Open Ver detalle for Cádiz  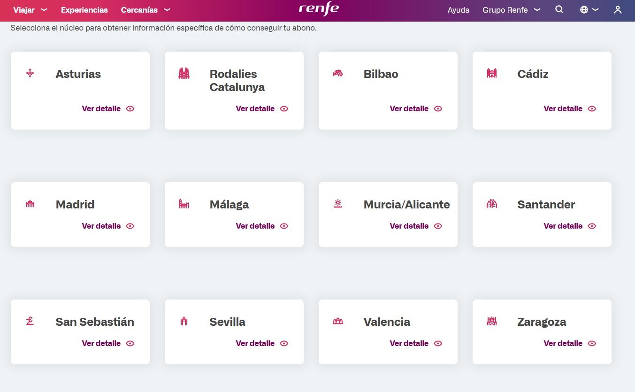pyautogui.click(x=563, y=108)
